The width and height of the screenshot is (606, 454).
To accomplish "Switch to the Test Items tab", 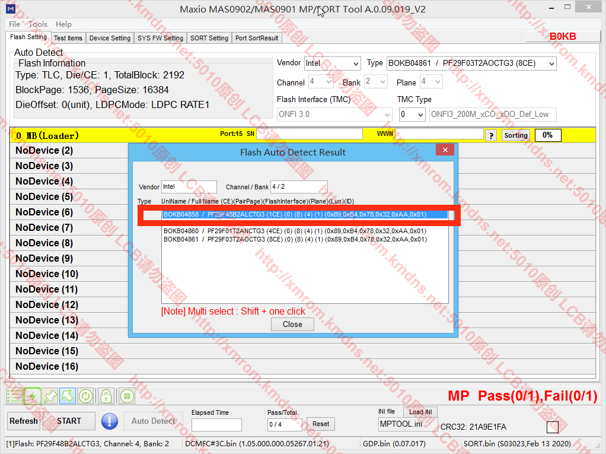I will point(68,38).
